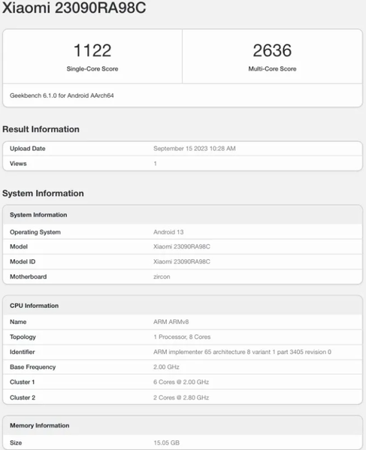
Task: Select the memory size 15.05 GB
Action: pyautogui.click(x=167, y=442)
